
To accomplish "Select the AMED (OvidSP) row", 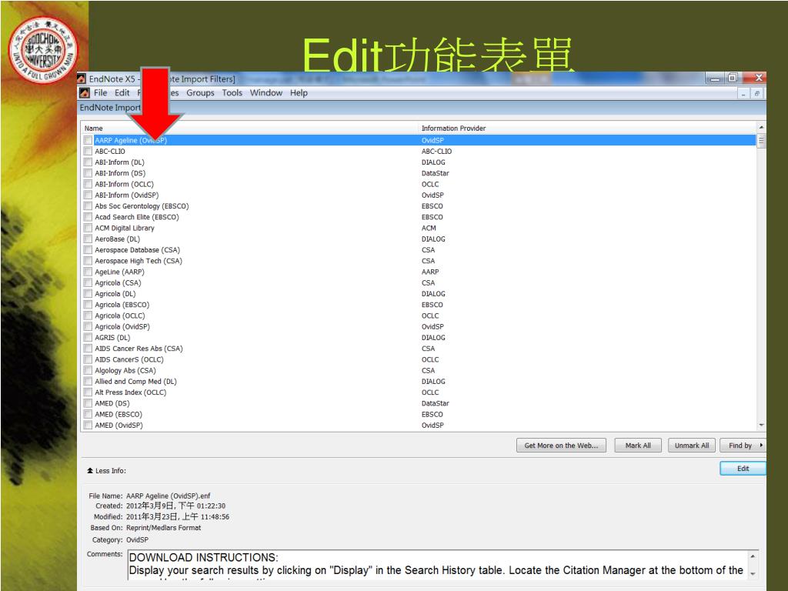I will tap(419, 426).
